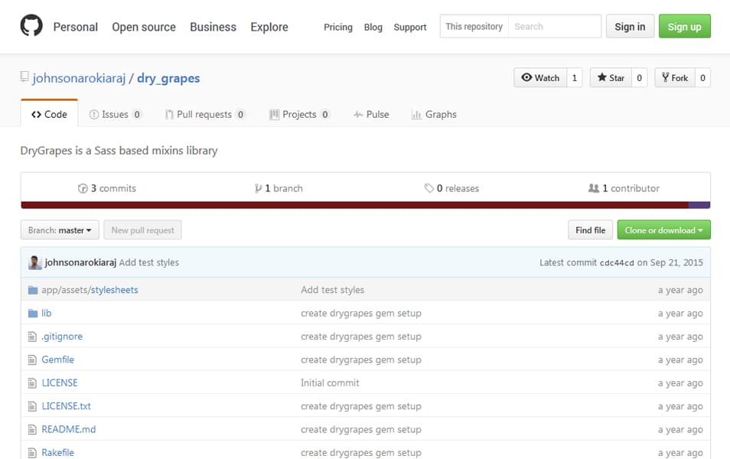This screenshot has height=459, width=730.
Task: Open the stargazers count 0
Action: [639, 78]
